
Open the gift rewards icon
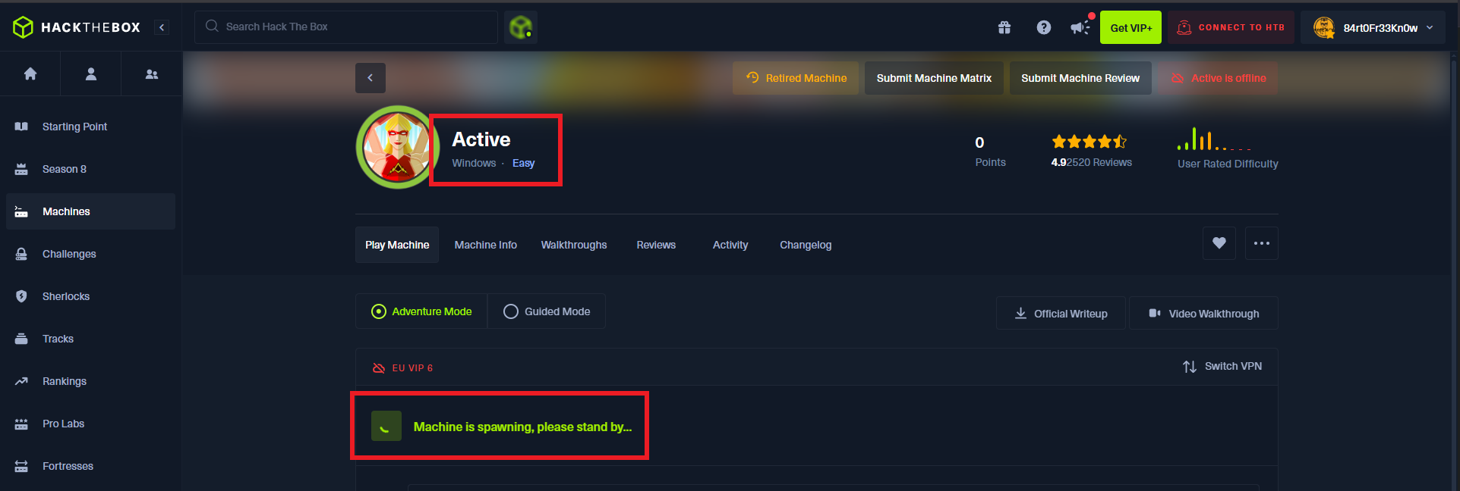coord(1004,27)
